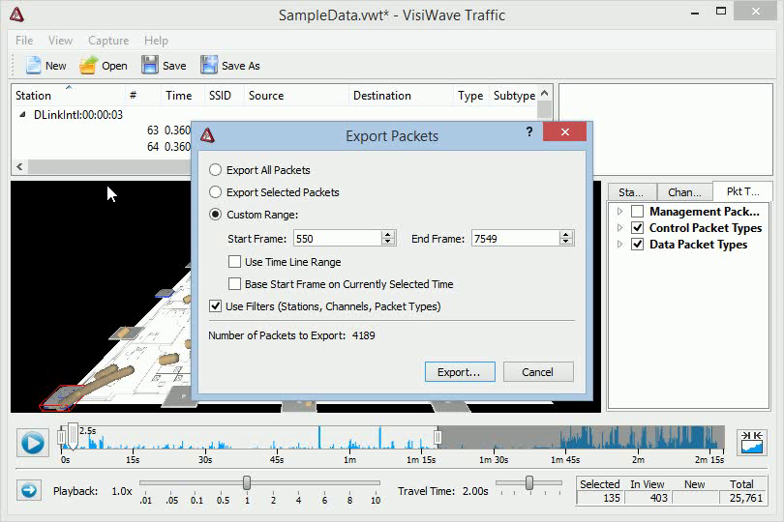Viewport: 784px width, 522px height.
Task: Decrease End Frame with down spinner arrow
Action: (565, 242)
